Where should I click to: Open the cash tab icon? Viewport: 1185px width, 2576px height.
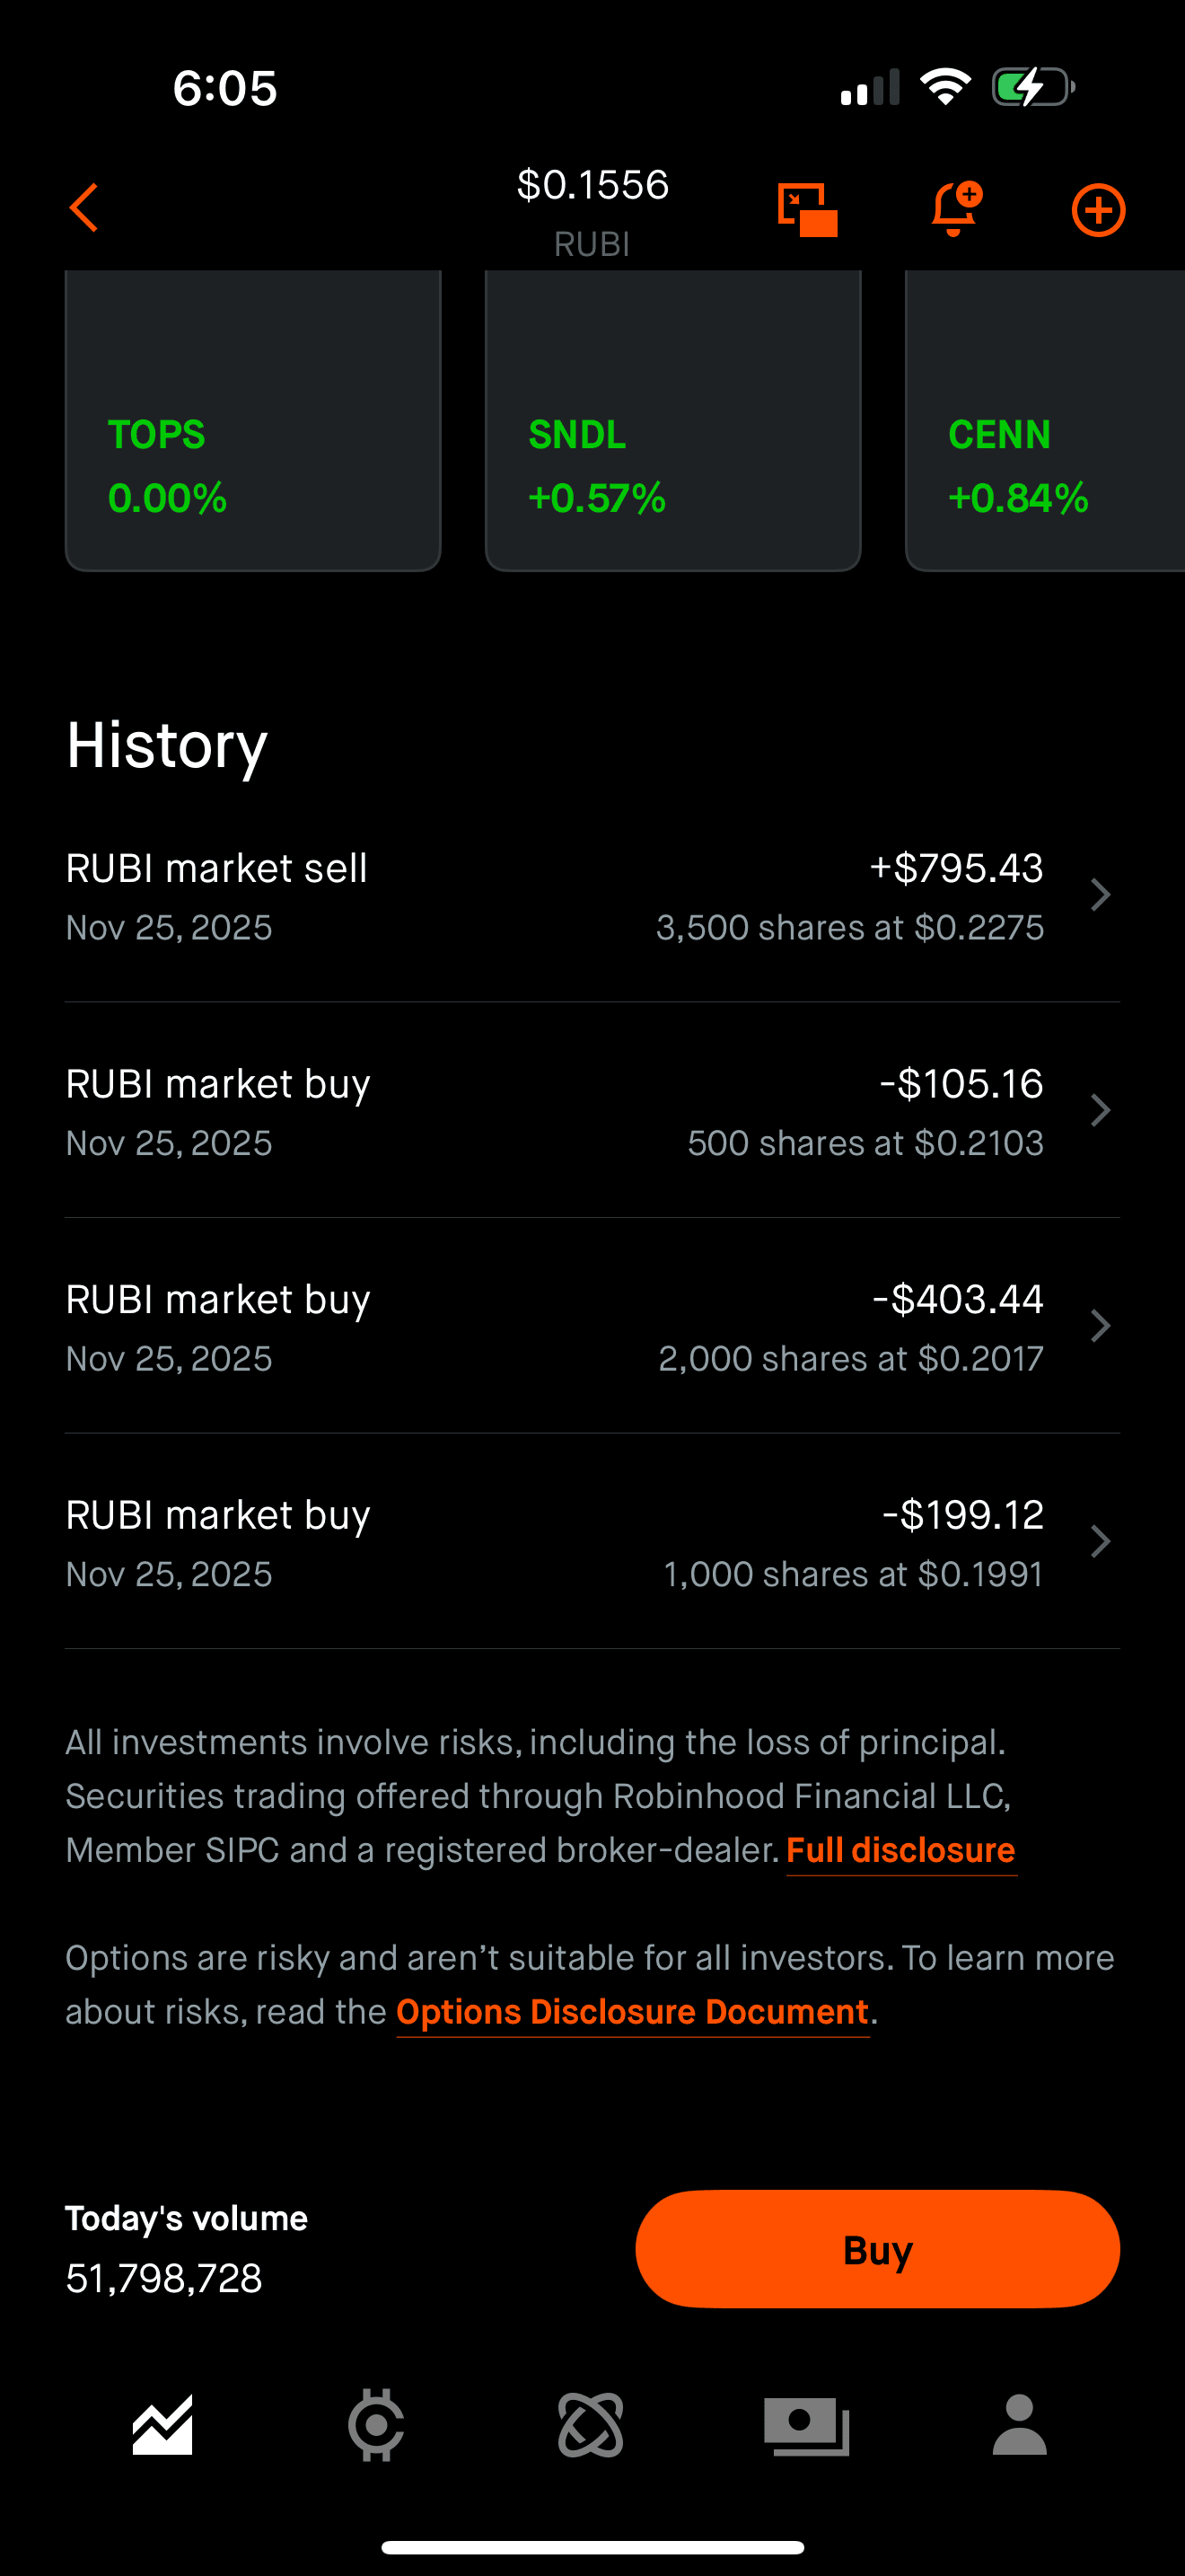(806, 2425)
